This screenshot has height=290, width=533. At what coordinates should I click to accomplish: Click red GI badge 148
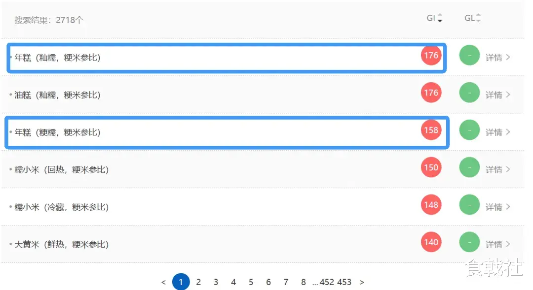(x=431, y=205)
